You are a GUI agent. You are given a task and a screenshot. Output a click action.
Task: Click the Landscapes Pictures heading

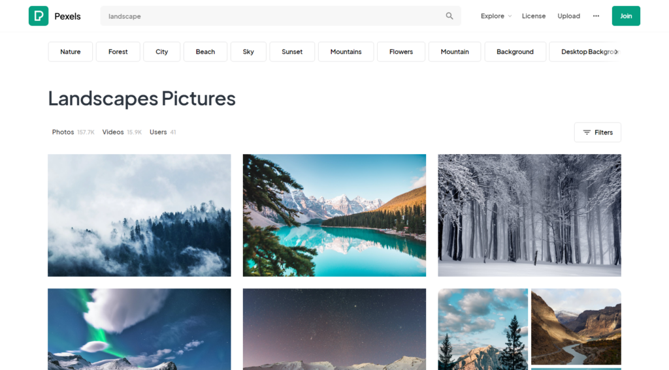pyautogui.click(x=142, y=99)
